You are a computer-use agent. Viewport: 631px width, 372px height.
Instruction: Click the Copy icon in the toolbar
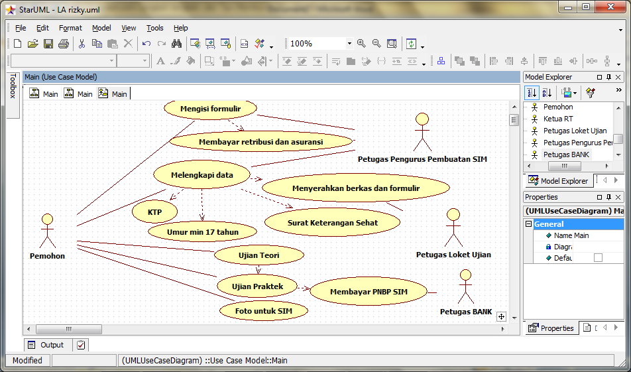point(97,44)
